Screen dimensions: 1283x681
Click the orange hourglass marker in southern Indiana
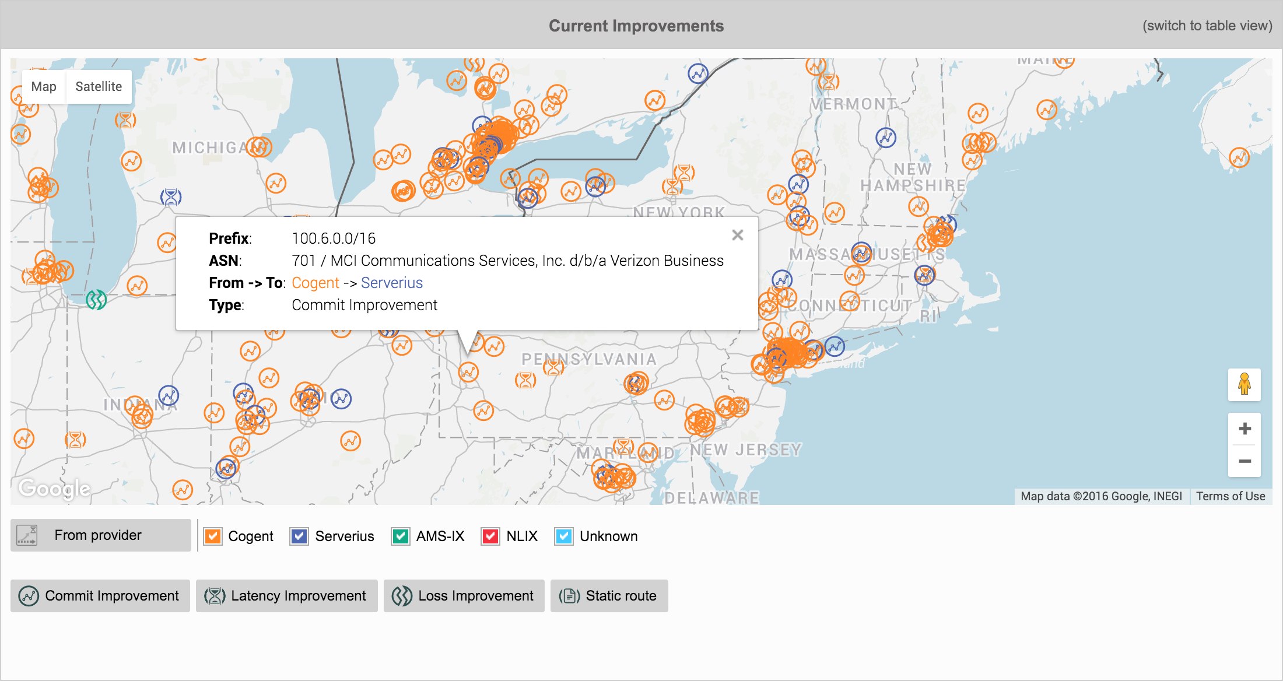click(75, 439)
